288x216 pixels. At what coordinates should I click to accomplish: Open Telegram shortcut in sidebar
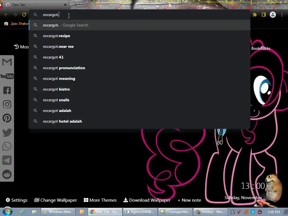point(7,160)
